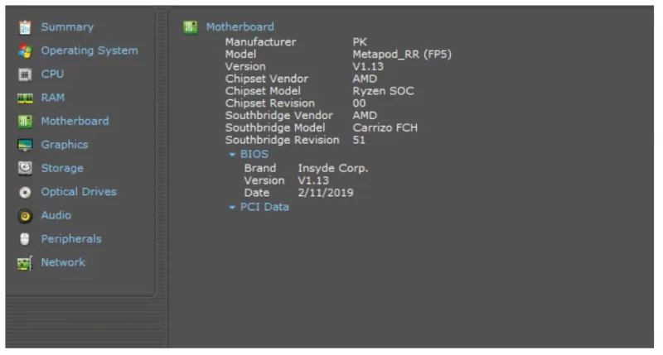Click the BIOS heading text

[x=254, y=155]
